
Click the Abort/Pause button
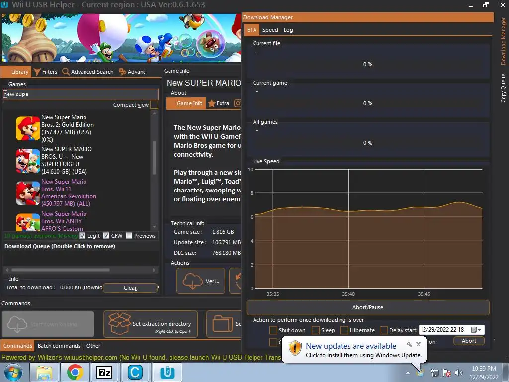(x=368, y=307)
